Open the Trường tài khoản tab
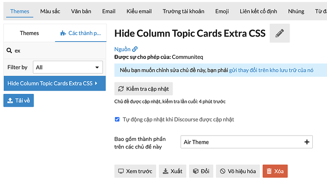 click(x=183, y=11)
